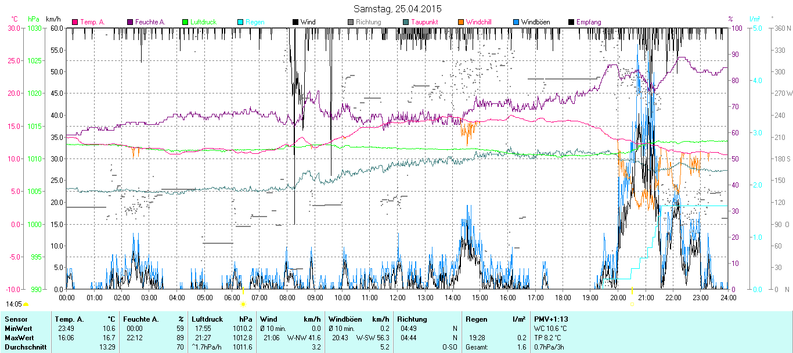Click the pink Temp. A. legend swatch
The width and height of the screenshot is (793, 353).
(75, 22)
